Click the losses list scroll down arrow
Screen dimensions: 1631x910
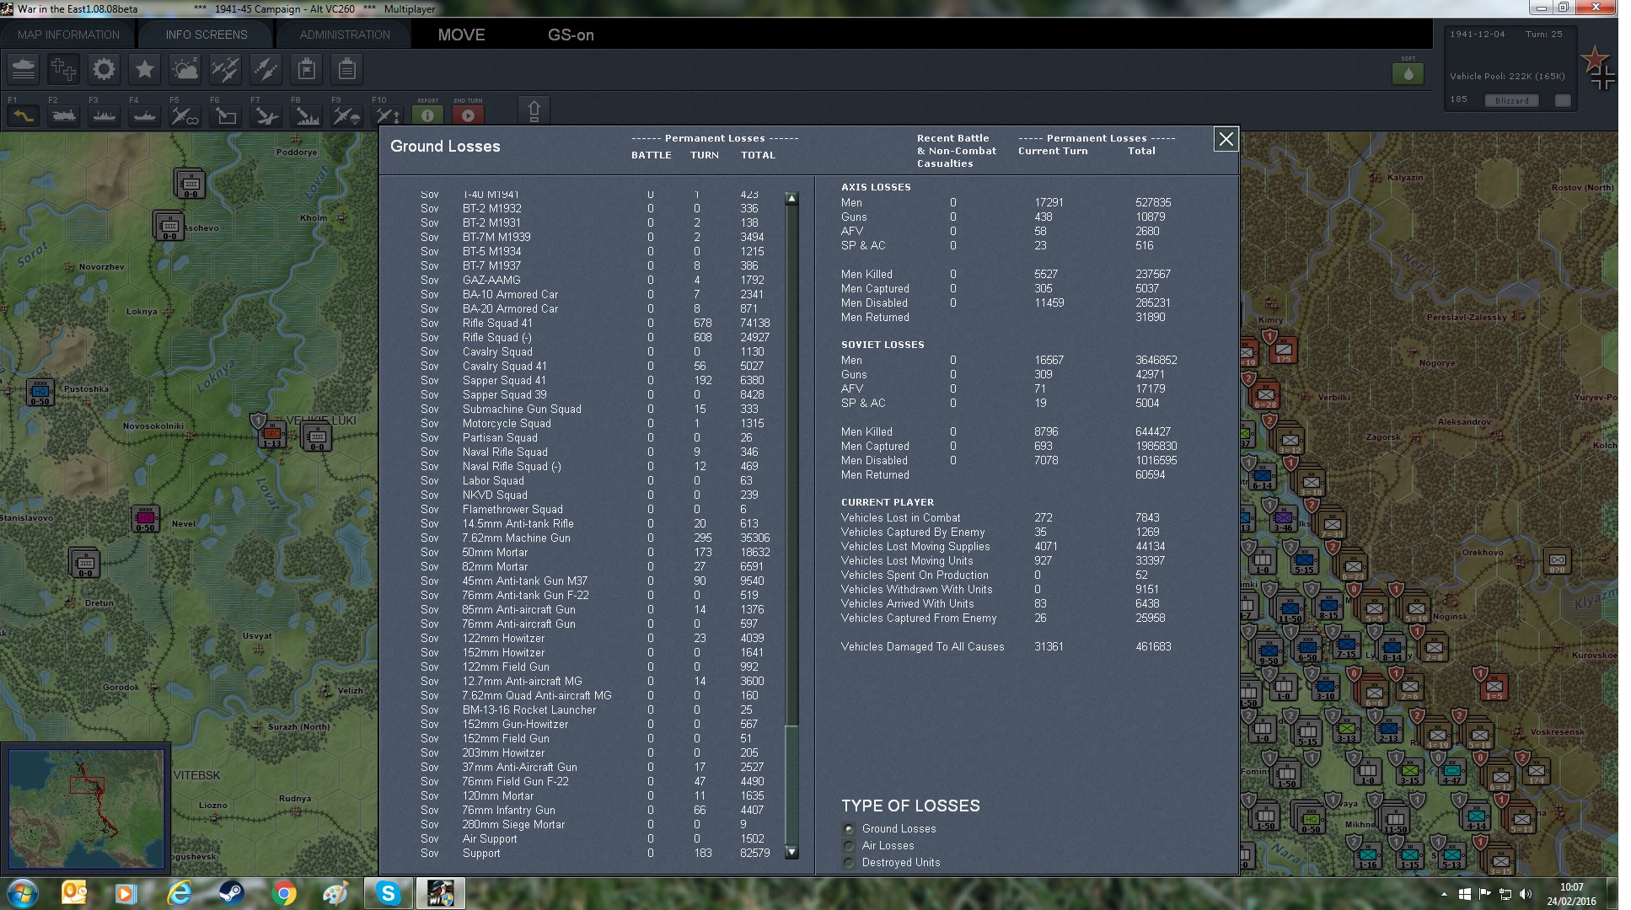click(791, 853)
